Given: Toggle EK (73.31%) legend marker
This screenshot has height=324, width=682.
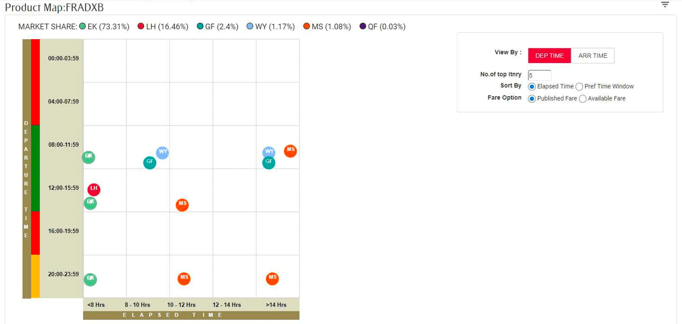Looking at the screenshot, I should 83,26.
